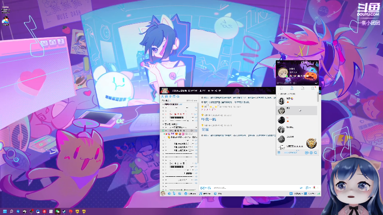Open the music note accompaniment button

[205, 193]
